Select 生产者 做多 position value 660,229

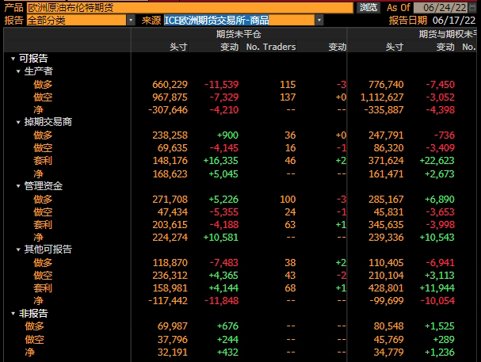tap(169, 84)
